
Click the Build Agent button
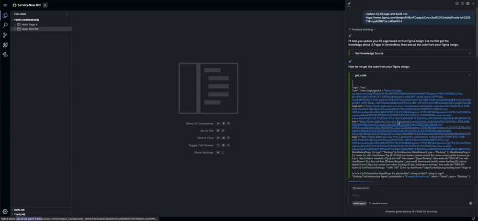pos(359,203)
